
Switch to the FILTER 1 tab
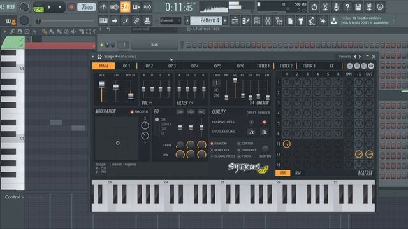pyautogui.click(x=263, y=66)
